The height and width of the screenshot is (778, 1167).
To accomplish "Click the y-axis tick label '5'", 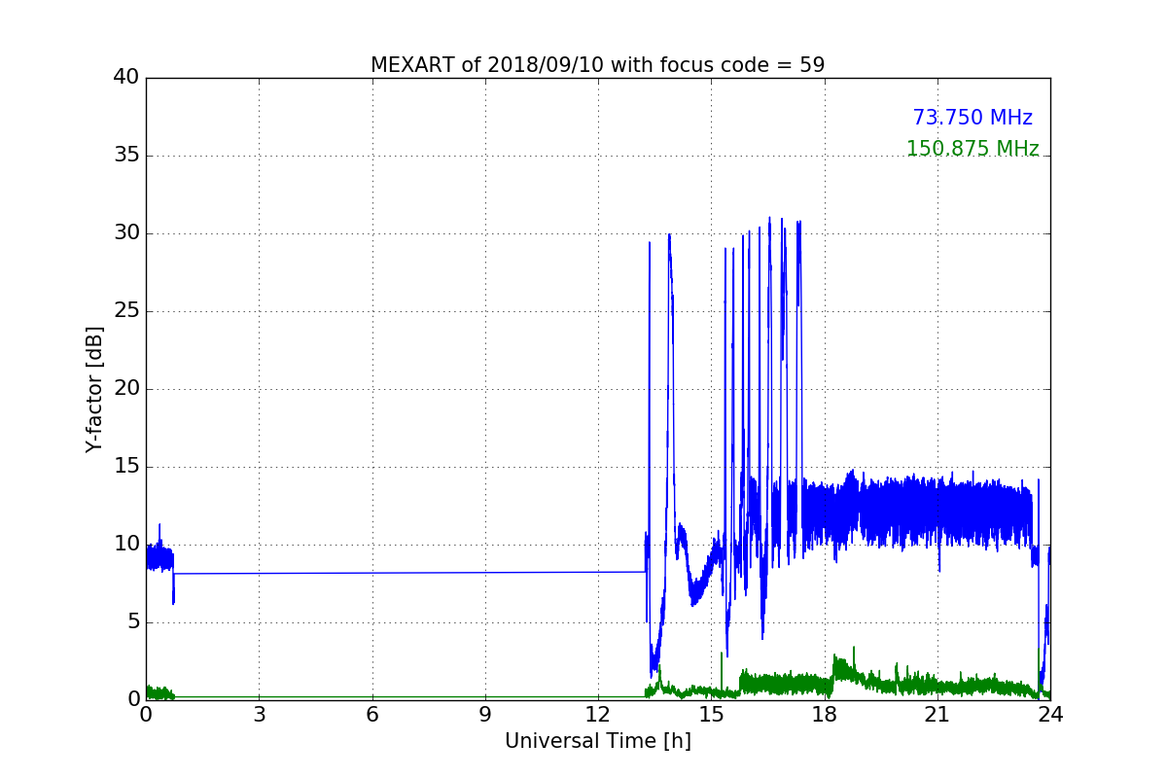I will pyautogui.click(x=132, y=622).
